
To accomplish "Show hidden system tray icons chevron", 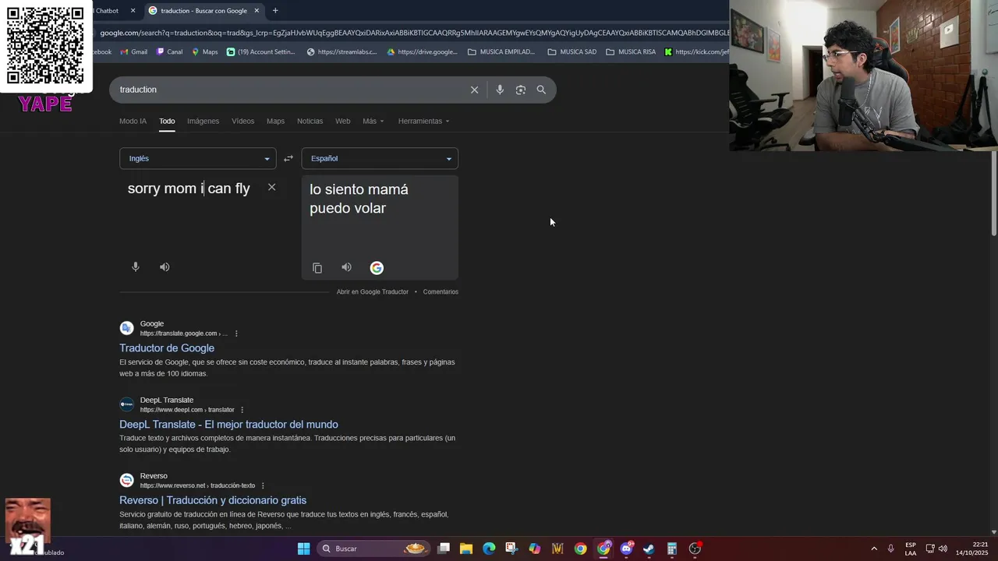I will click(x=874, y=549).
